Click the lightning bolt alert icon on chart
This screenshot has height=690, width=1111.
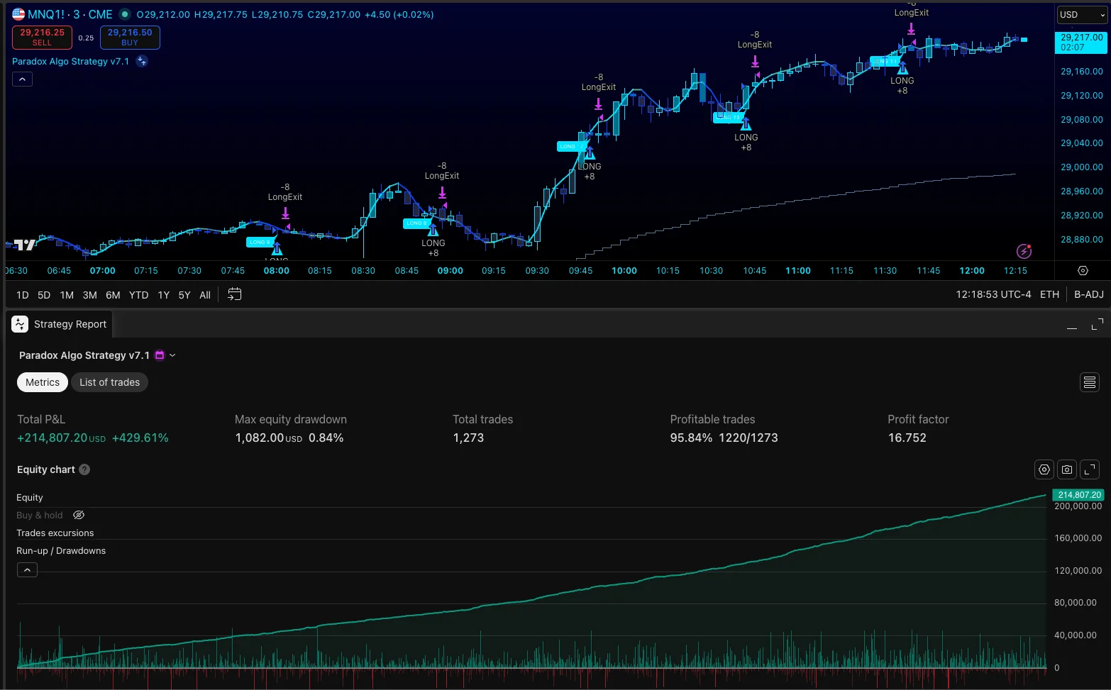(x=1024, y=250)
